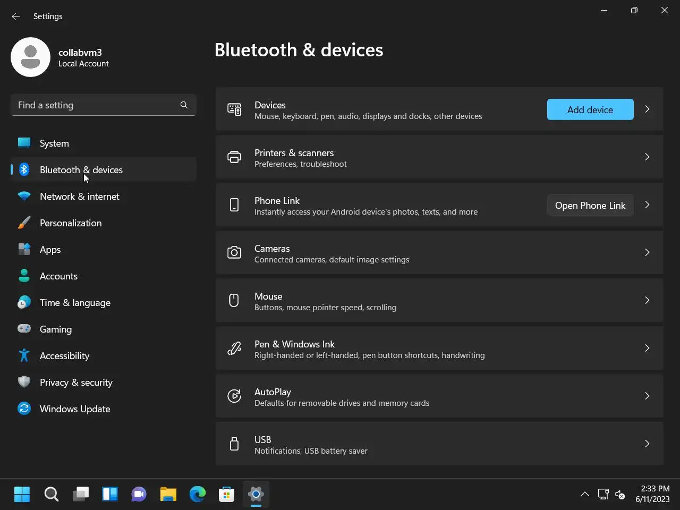Show hidden tray icons
Viewport: 680px width, 510px height.
pyautogui.click(x=585, y=494)
